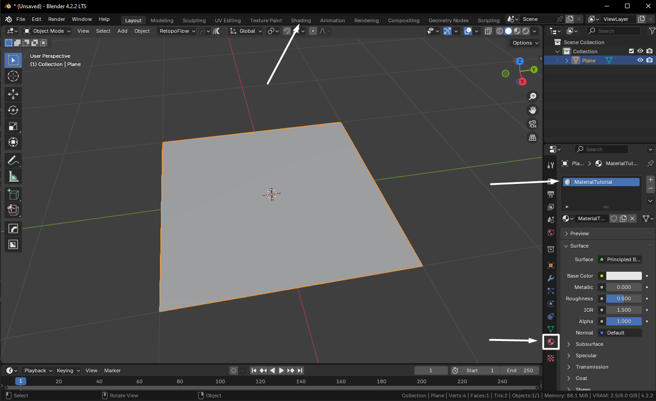Select the Measure tool
Screen dimensions: 656x401
(13, 177)
